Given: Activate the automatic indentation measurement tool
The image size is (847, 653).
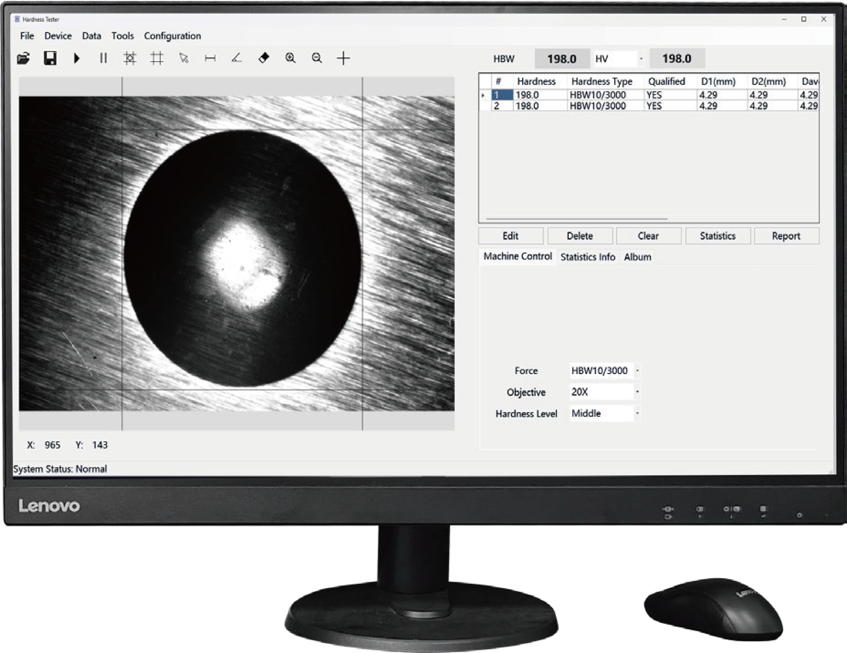Looking at the screenshot, I should click(x=131, y=58).
